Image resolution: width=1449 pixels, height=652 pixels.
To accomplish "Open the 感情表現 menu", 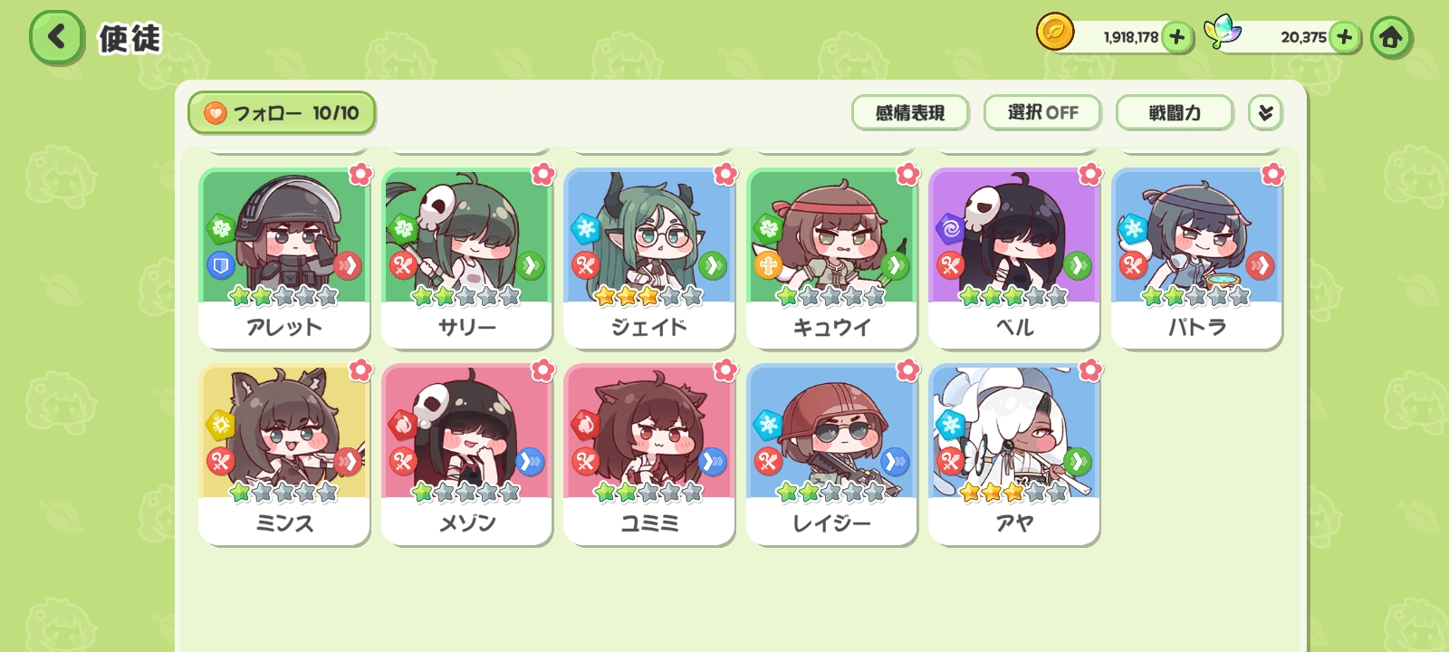I will coord(910,112).
